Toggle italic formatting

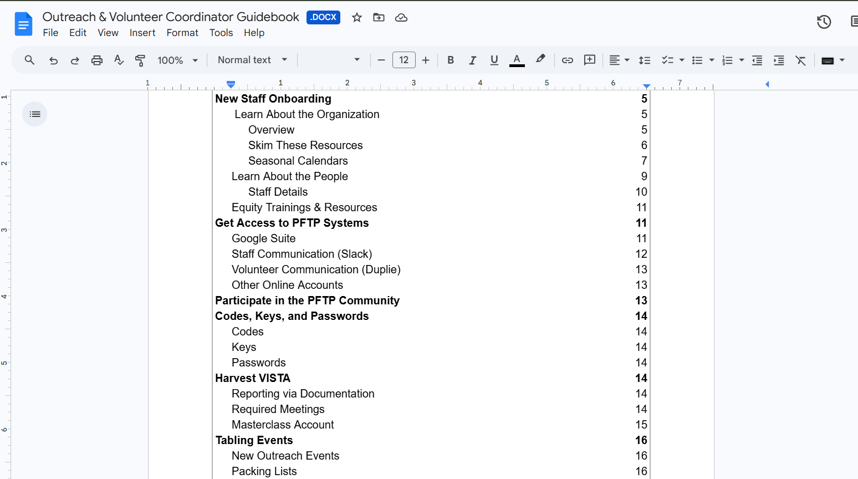click(x=472, y=60)
